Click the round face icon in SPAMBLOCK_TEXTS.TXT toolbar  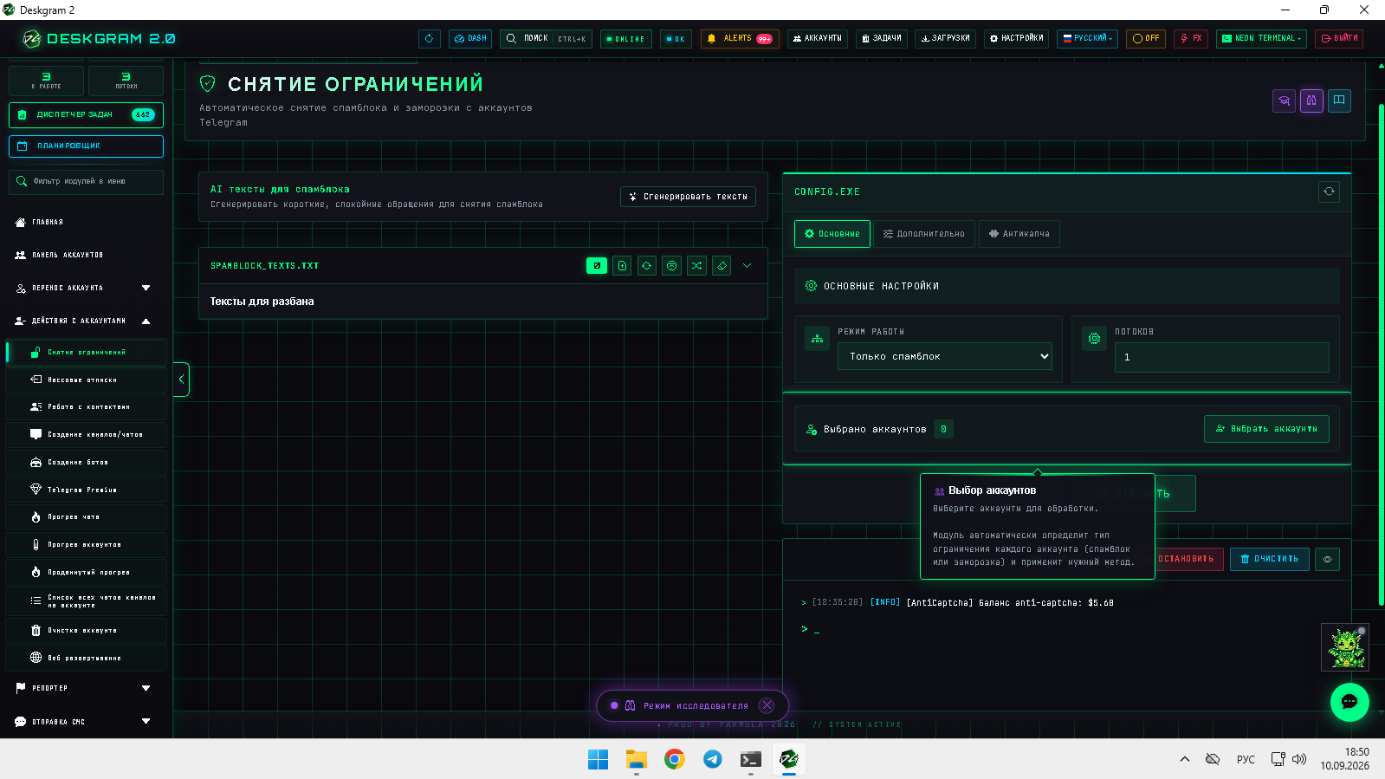(672, 266)
